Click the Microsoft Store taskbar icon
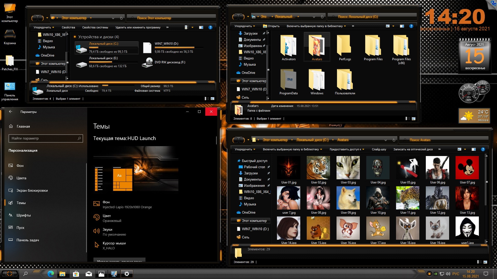Screen dimensions: 497x279 point(76,274)
